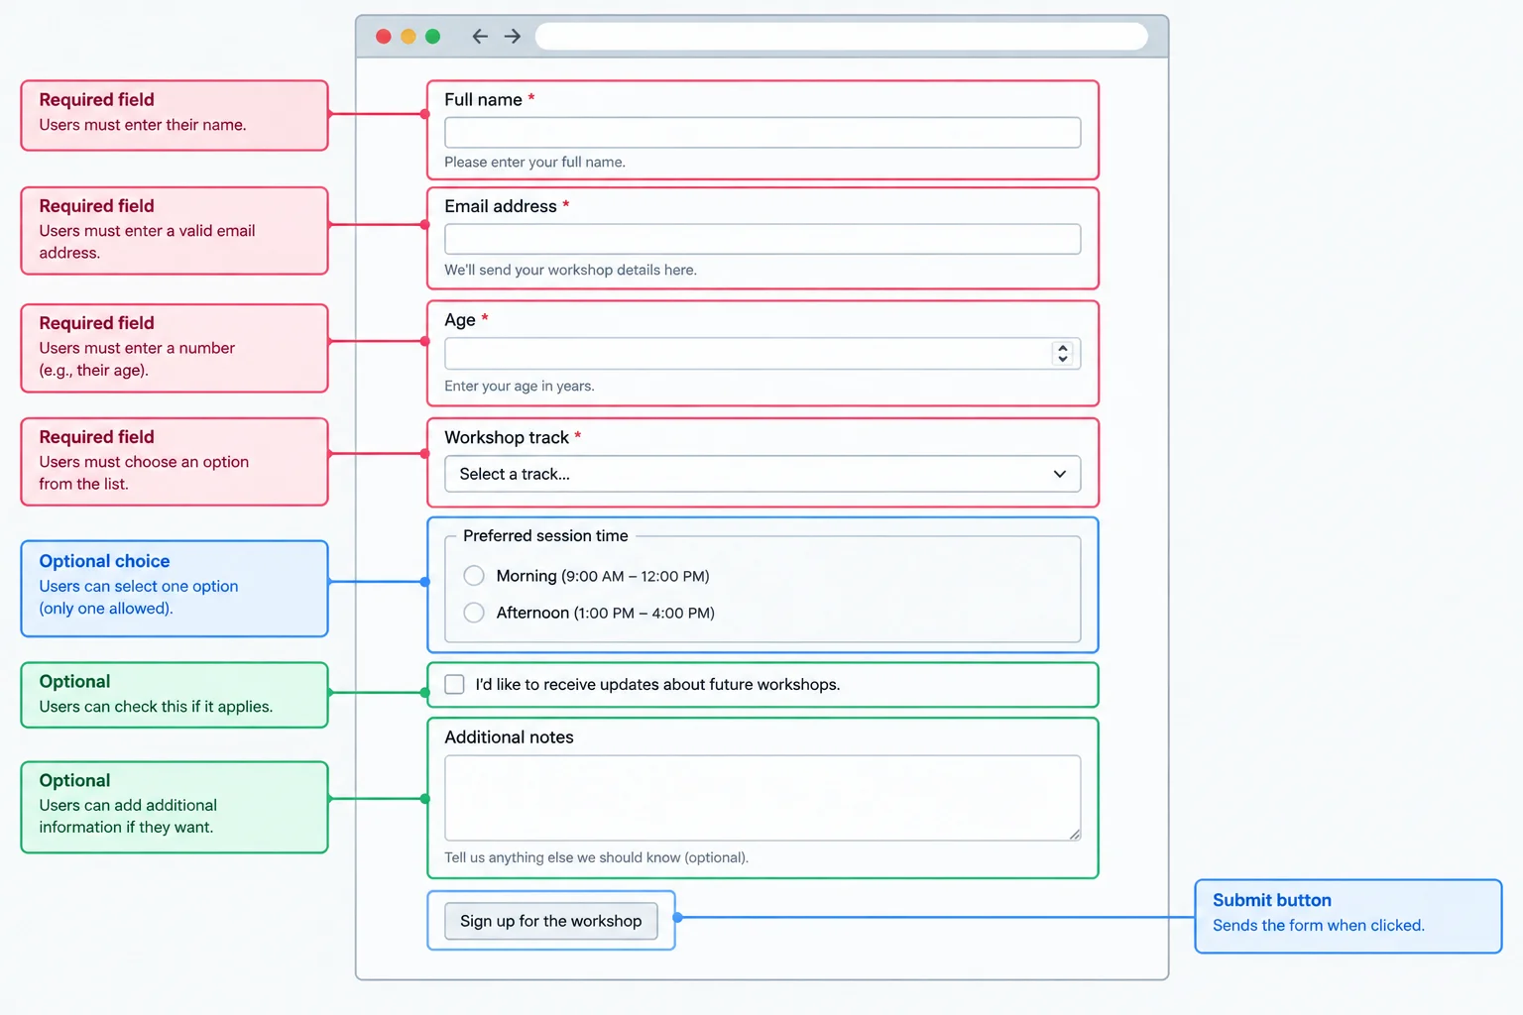The image size is (1523, 1015).
Task: Decrease Age with the stepper down arrow
Action: point(1063,359)
